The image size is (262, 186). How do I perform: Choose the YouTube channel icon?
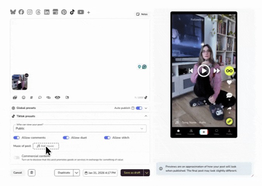[x=80, y=12]
